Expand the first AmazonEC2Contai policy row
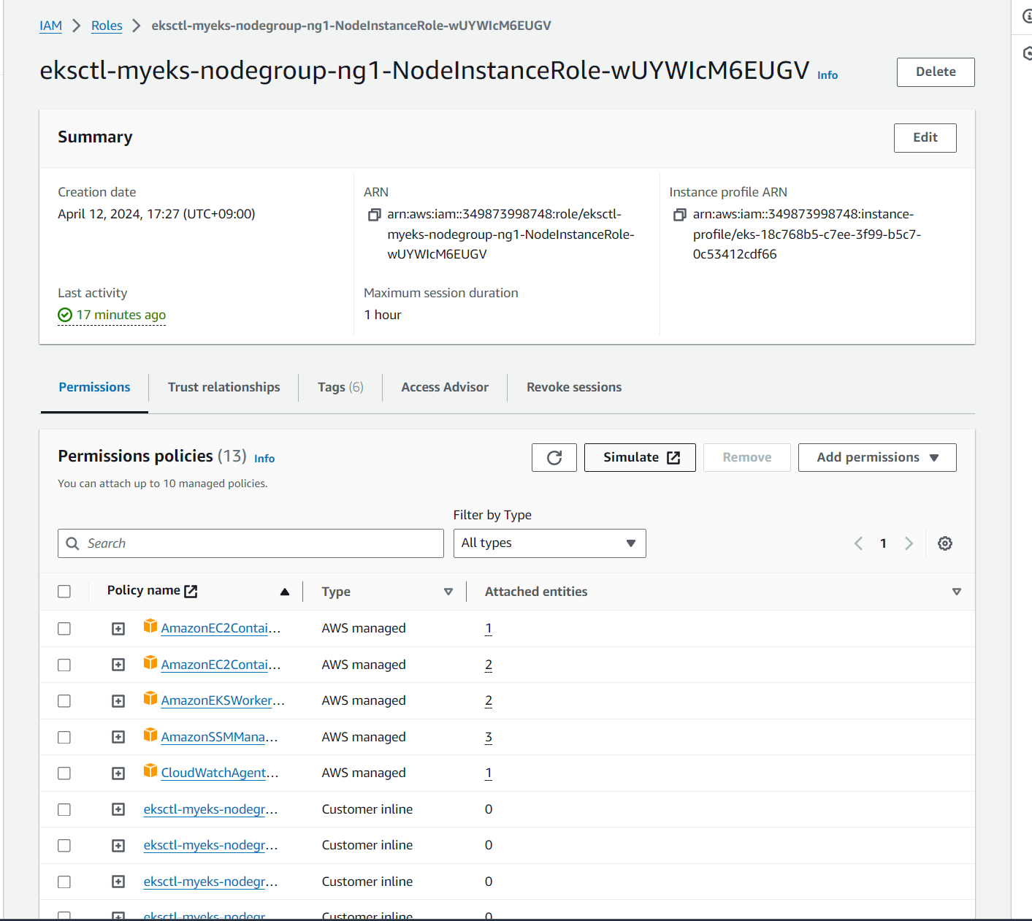Image resolution: width=1032 pixels, height=921 pixels. [118, 629]
